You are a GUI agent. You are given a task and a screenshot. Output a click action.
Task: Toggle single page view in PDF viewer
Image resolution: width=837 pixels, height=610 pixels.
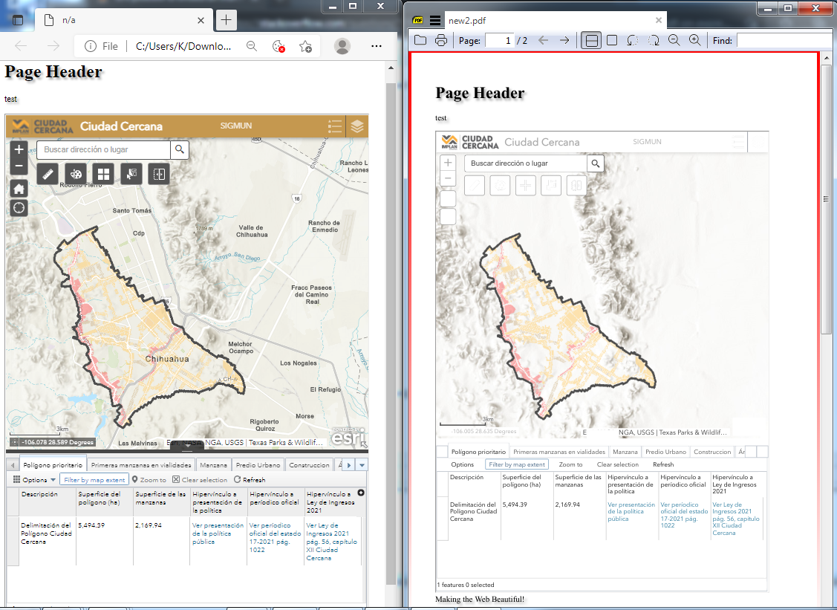tap(612, 41)
